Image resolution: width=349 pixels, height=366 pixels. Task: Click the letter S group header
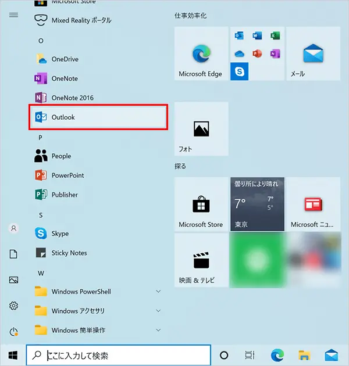click(x=41, y=215)
